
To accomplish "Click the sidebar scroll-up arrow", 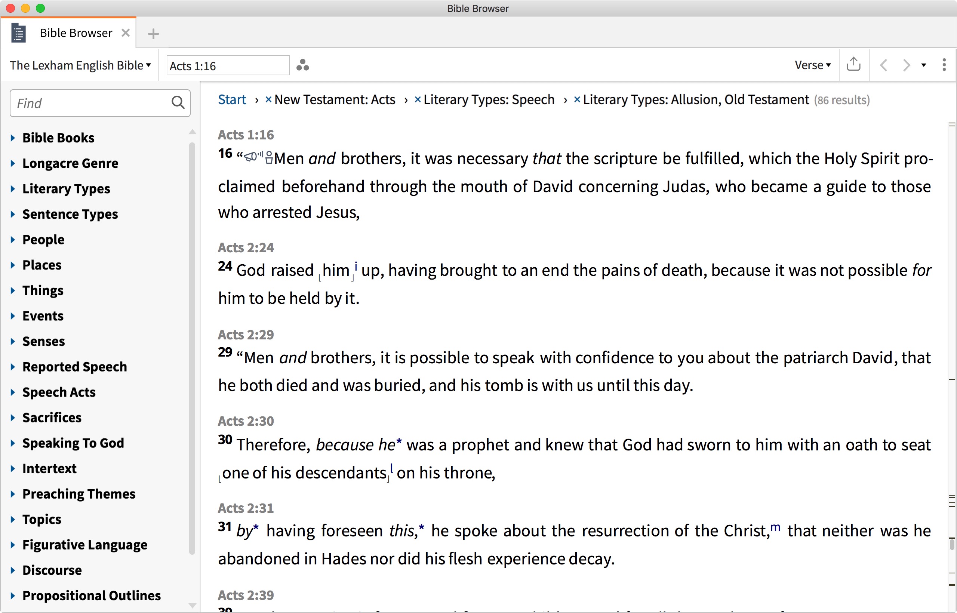I will pyautogui.click(x=192, y=132).
